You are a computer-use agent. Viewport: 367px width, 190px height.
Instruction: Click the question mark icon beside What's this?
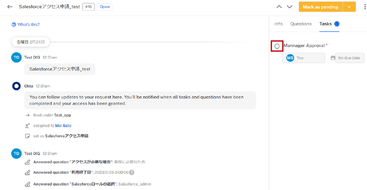[x=14, y=24]
